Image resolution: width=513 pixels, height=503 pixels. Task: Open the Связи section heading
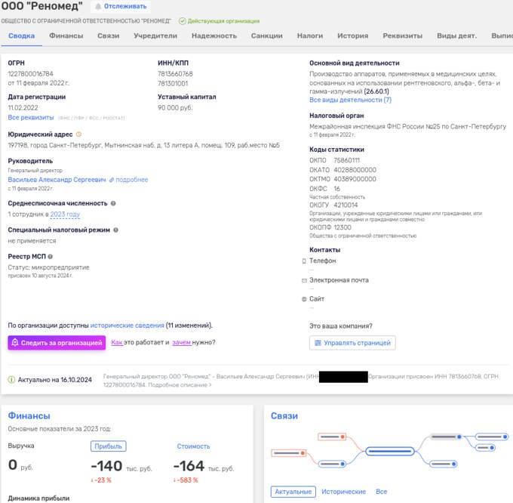[284, 416]
